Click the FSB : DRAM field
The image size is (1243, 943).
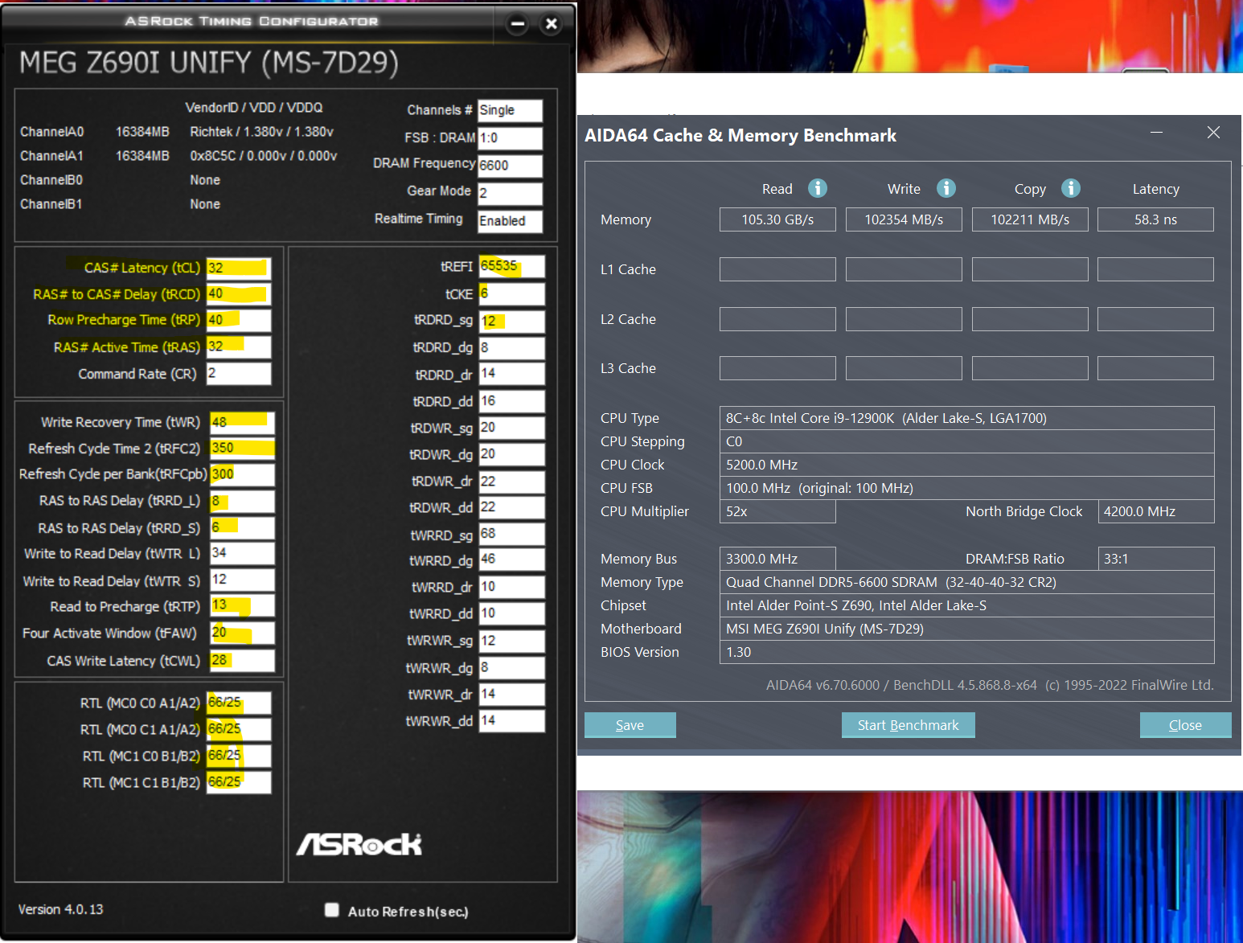511,138
